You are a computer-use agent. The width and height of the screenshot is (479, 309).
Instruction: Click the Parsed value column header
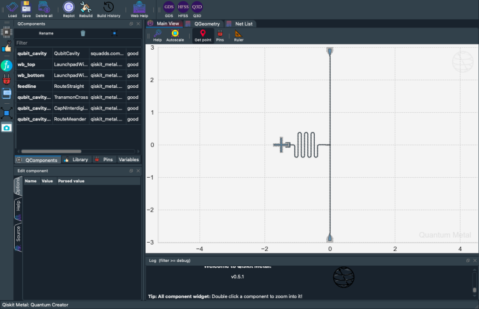[71, 181]
